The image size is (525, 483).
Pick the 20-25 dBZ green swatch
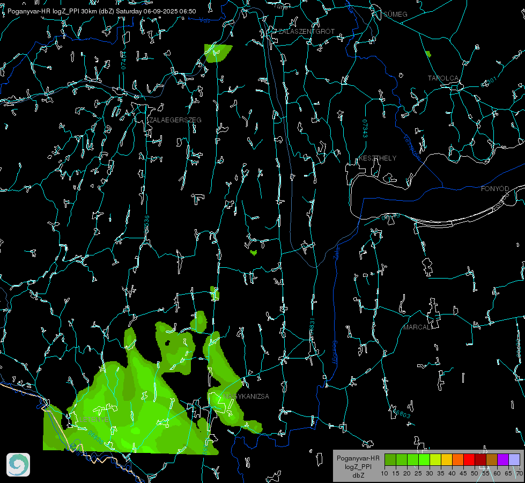(x=413, y=459)
